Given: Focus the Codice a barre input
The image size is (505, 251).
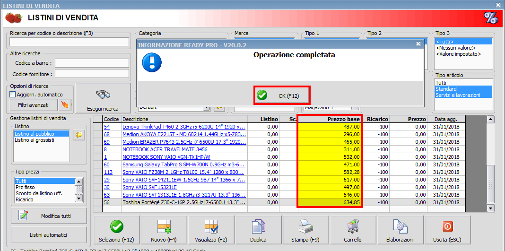Looking at the screenshot, I should click(92, 63).
